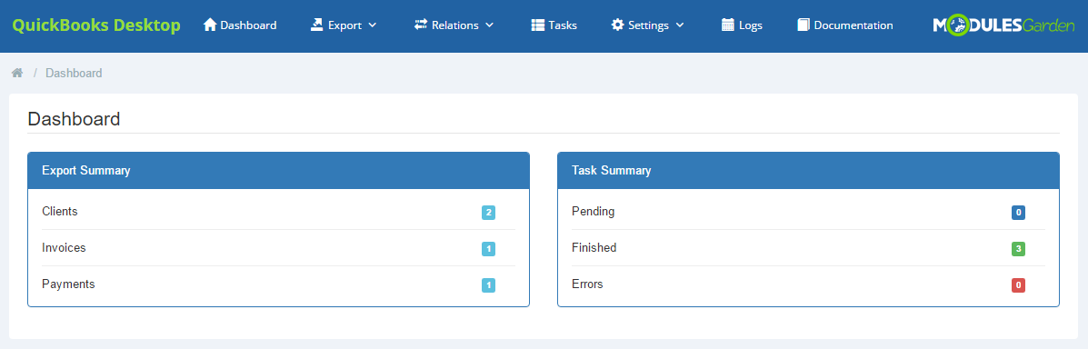Expand the Settings dropdown chevron
Viewport: 1088px width, 349px height.
(x=679, y=25)
